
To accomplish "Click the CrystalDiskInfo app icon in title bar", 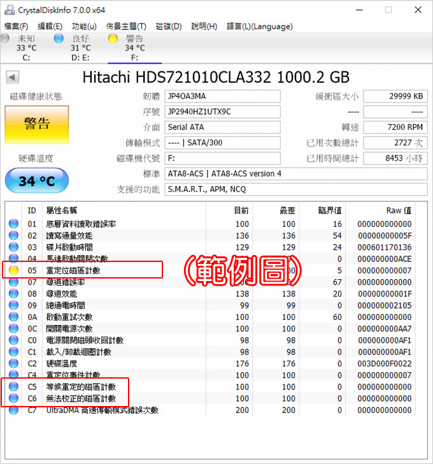I will point(10,10).
